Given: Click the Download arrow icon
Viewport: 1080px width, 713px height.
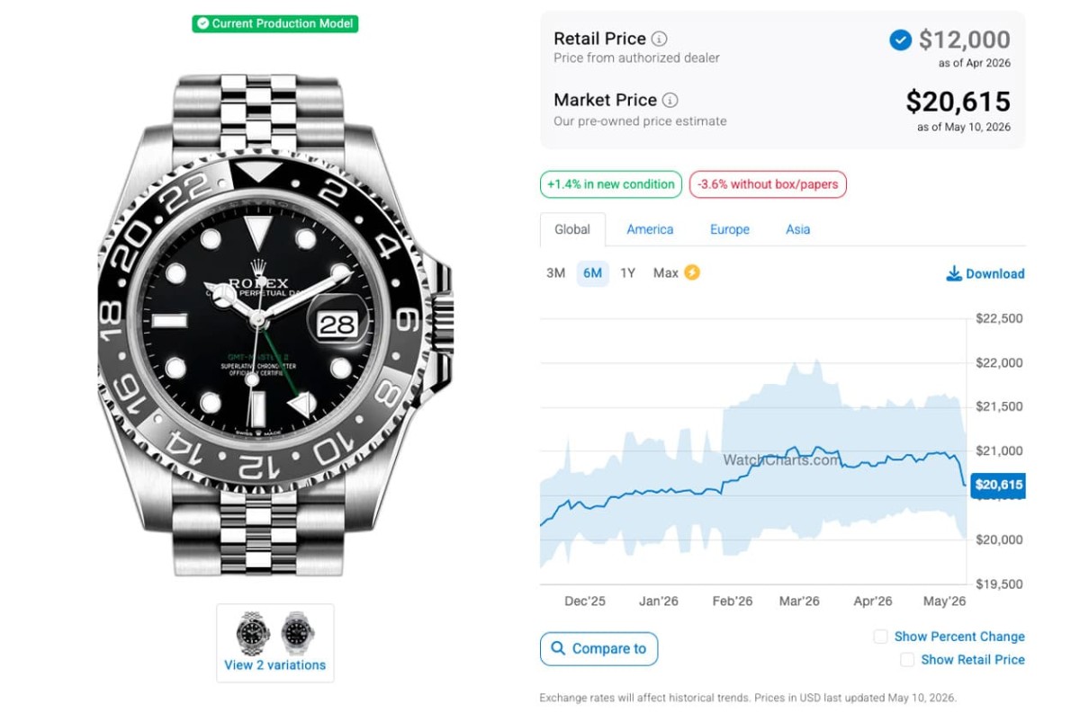Looking at the screenshot, I should pyautogui.click(x=954, y=273).
